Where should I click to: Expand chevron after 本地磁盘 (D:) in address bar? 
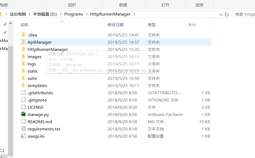pos(61,14)
